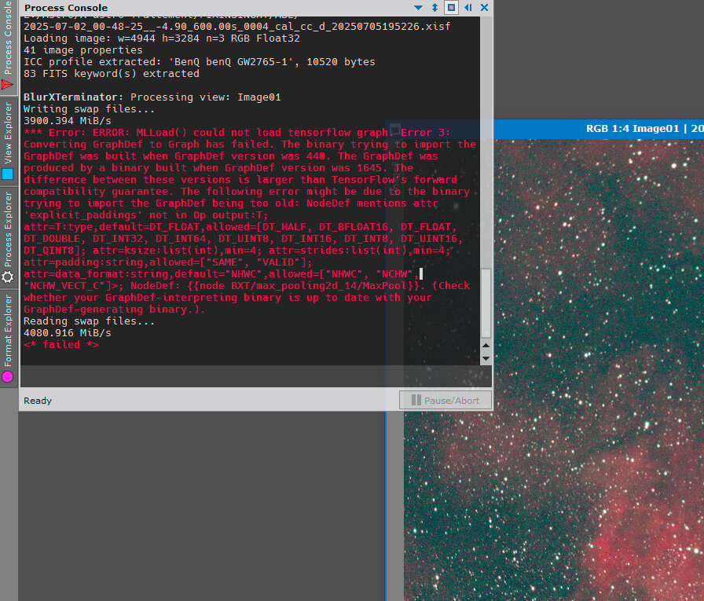The image size is (704, 601).
Task: Click the '4080.916 MiB/s' console line
Action: (68, 333)
